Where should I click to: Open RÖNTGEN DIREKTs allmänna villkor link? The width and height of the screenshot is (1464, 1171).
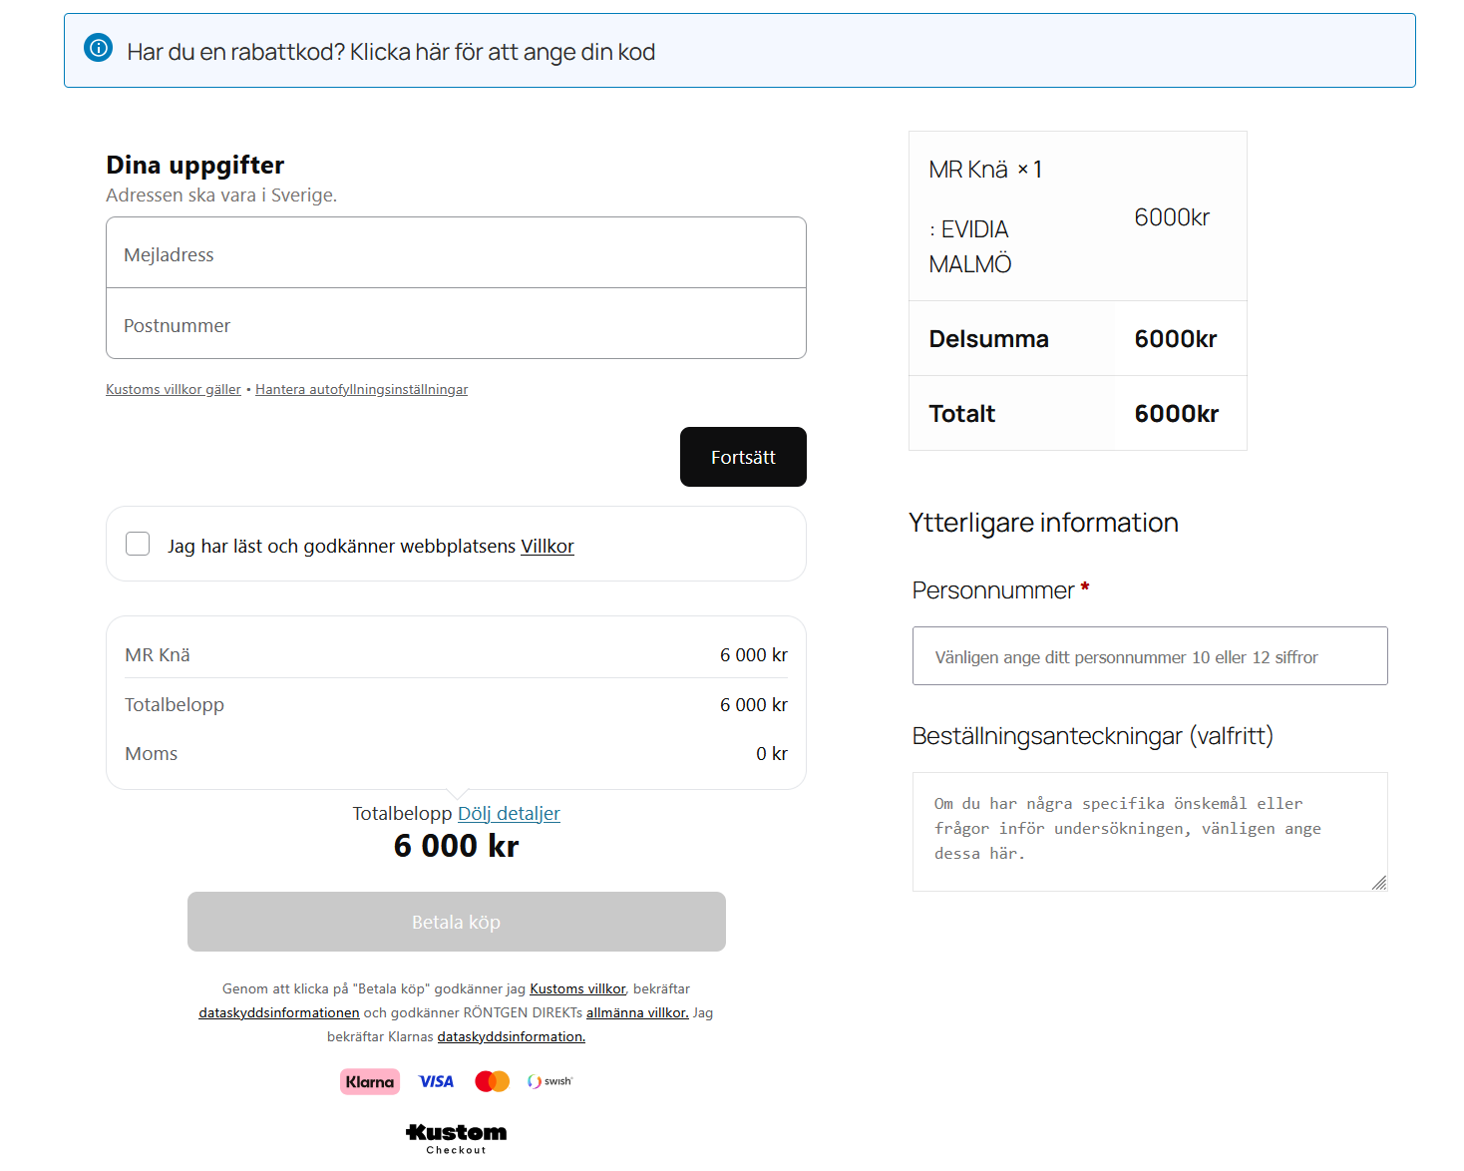(636, 1012)
